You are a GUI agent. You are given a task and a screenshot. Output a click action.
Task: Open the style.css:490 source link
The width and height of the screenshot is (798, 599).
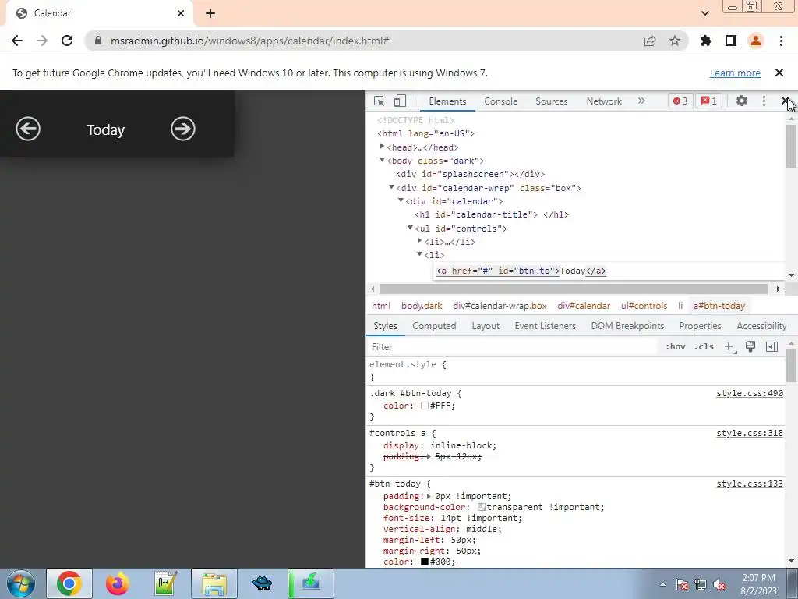click(x=750, y=393)
